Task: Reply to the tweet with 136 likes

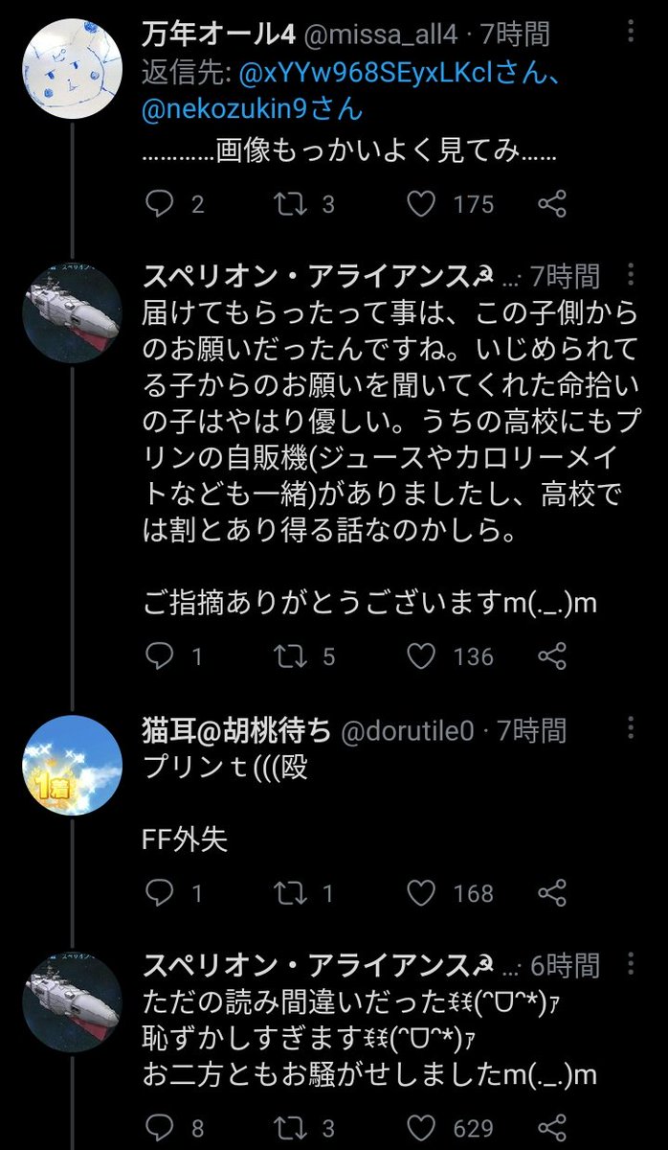Action: coord(159,656)
